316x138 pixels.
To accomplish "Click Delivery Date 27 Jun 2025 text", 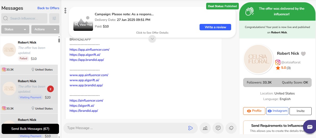I will pos(123,20).
